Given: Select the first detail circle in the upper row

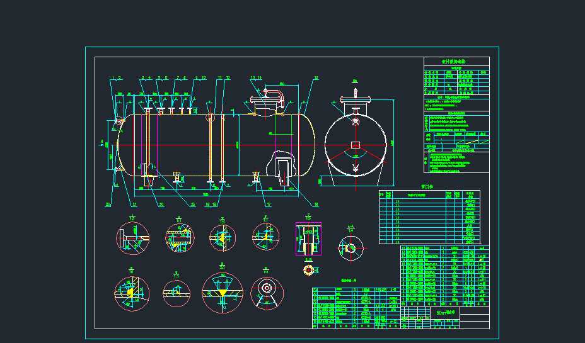Looking at the screenshot, I should tap(132, 237).
